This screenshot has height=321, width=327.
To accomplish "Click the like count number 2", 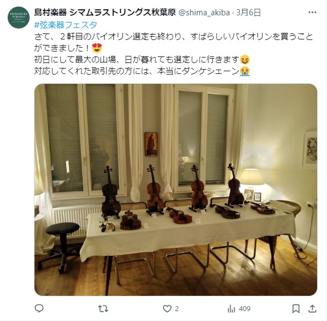I will pos(176,309).
